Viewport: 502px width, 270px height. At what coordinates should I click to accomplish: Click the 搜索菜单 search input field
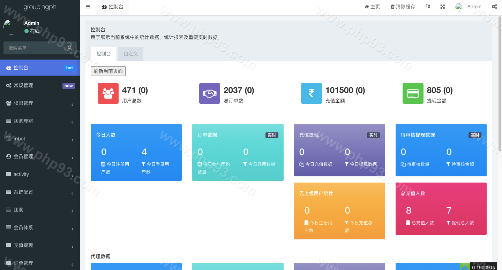[35, 48]
